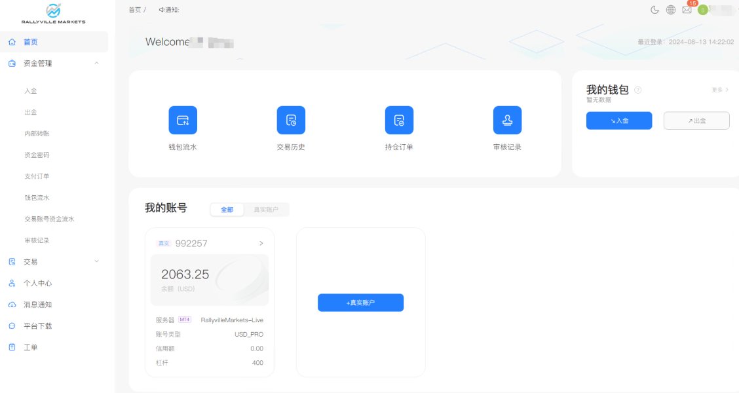Click the 交易历史 blue tile icon
Image resolution: width=739 pixels, height=393 pixels.
pos(291,120)
